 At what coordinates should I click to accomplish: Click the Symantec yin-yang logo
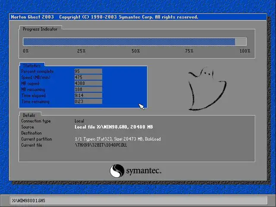click(117, 171)
